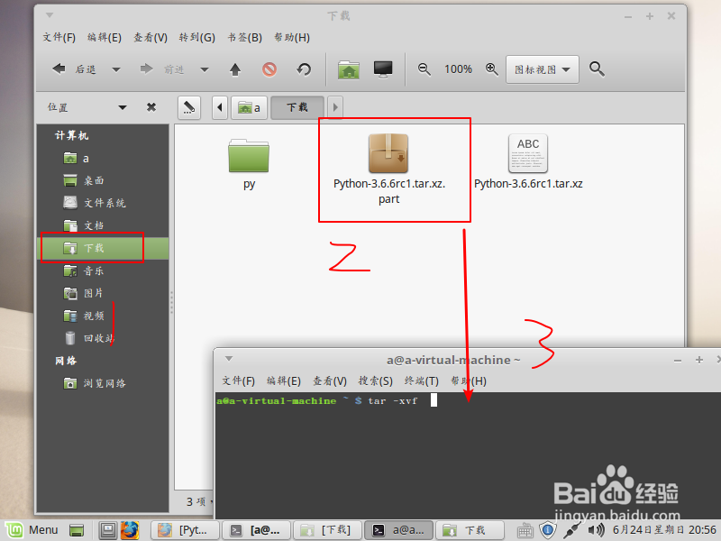Launch Firefox from the taskbar

pyautogui.click(x=132, y=530)
